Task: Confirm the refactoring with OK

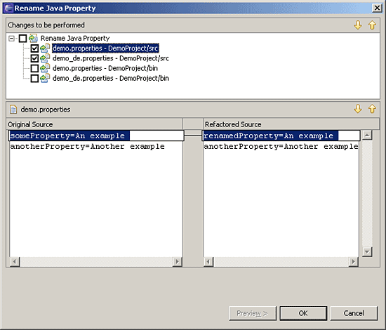Action: coord(303,313)
